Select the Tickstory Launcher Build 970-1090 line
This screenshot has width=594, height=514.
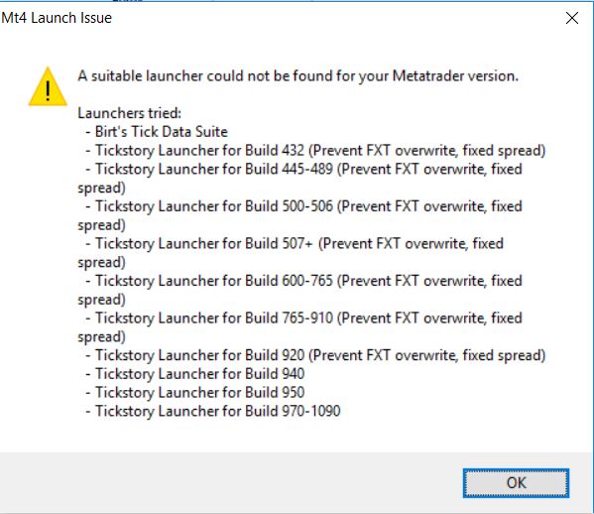[x=213, y=411]
